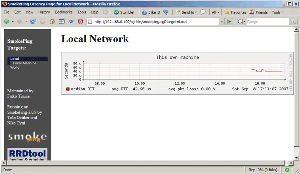Image resolution: width=300 pixels, height=174 pixels.
Task: Open the Google search engine selector dropdown
Action: click(x=241, y=21)
